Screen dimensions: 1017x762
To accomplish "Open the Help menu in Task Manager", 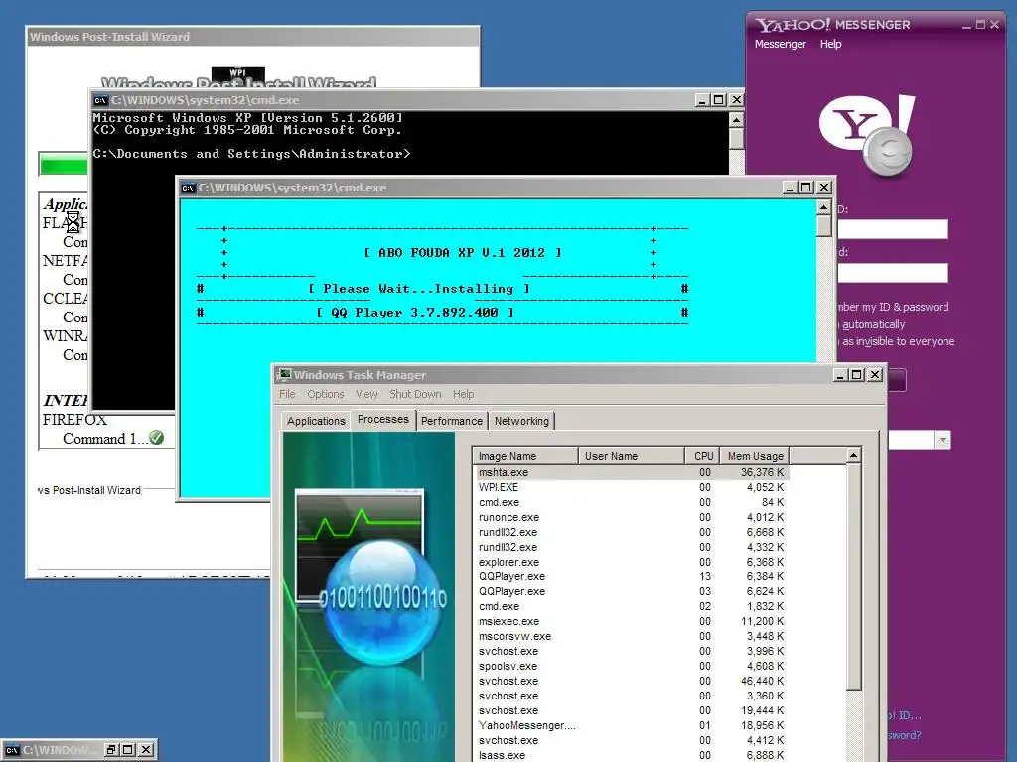I will click(463, 394).
